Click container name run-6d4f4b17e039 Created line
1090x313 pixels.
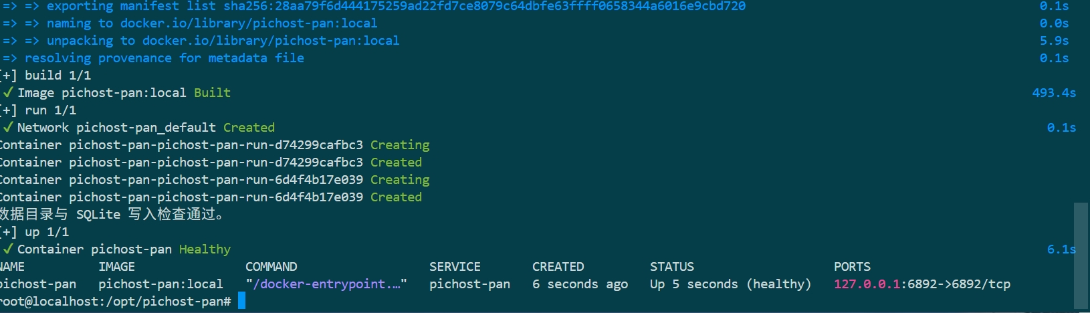pos(211,197)
